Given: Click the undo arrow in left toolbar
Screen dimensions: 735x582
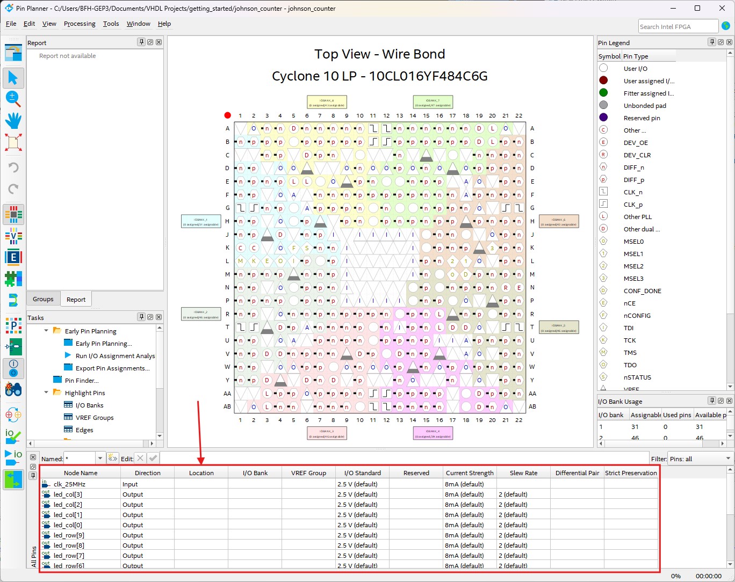Looking at the screenshot, I should tap(13, 167).
